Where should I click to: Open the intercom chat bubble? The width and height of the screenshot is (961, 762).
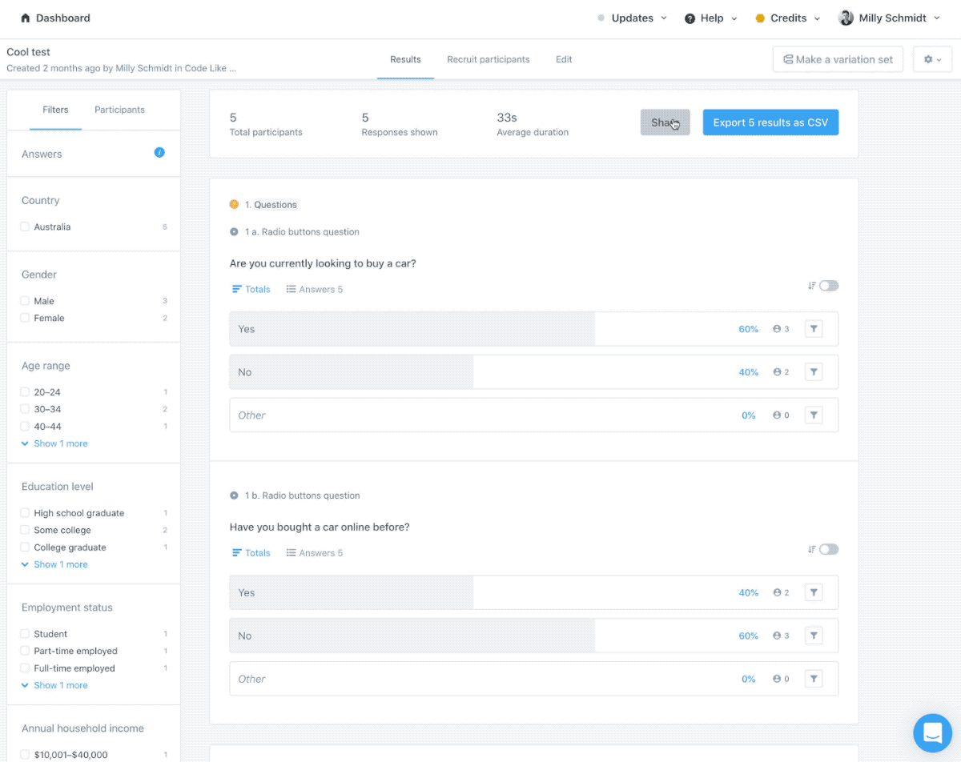coord(932,732)
